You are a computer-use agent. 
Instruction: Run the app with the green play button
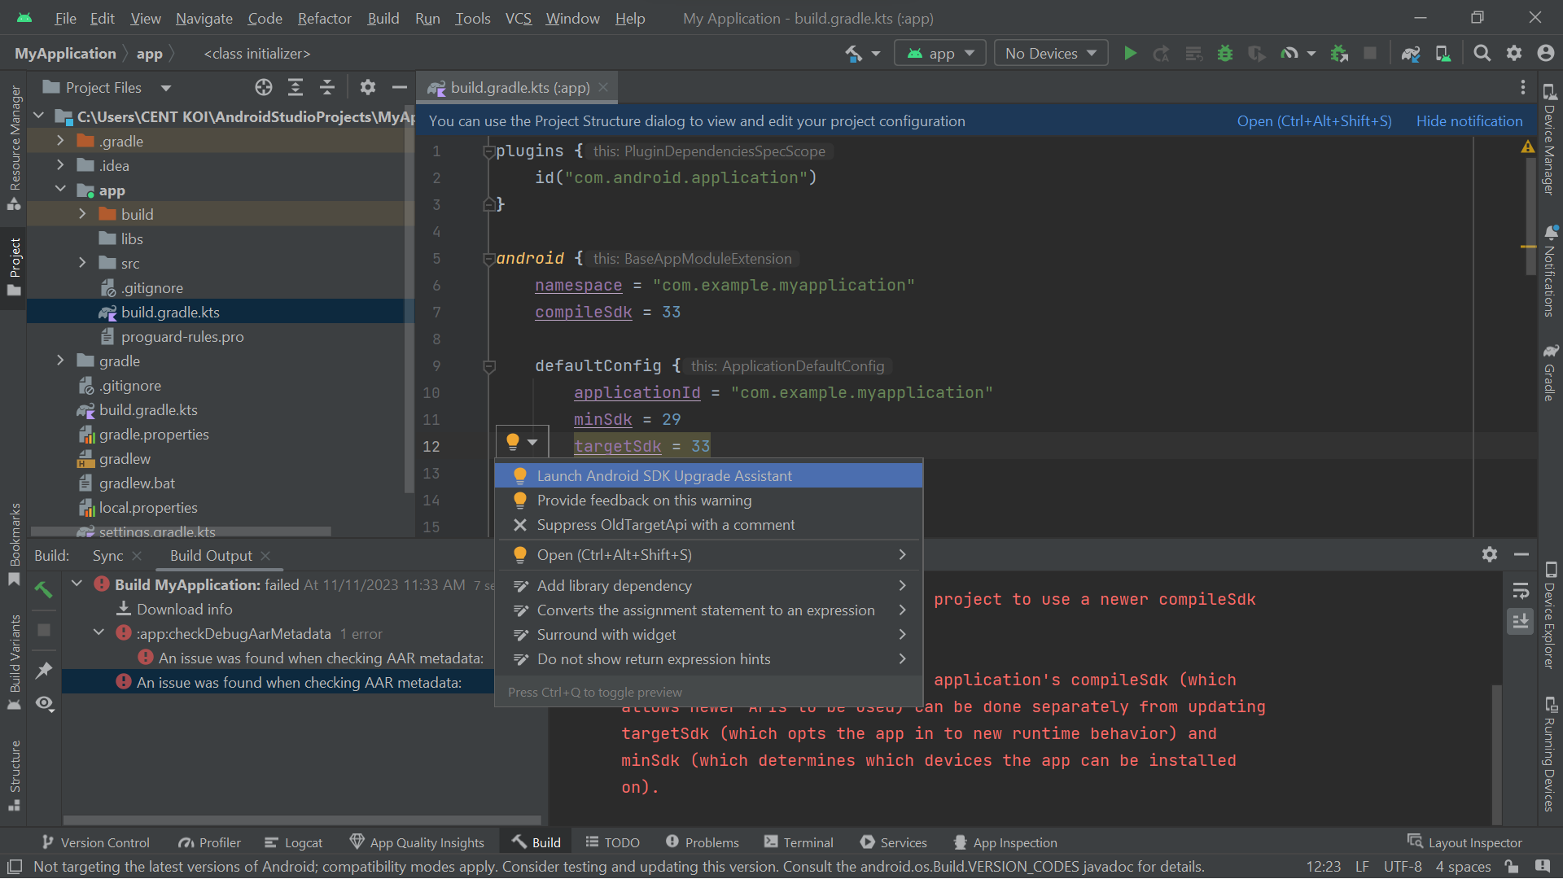tap(1130, 54)
